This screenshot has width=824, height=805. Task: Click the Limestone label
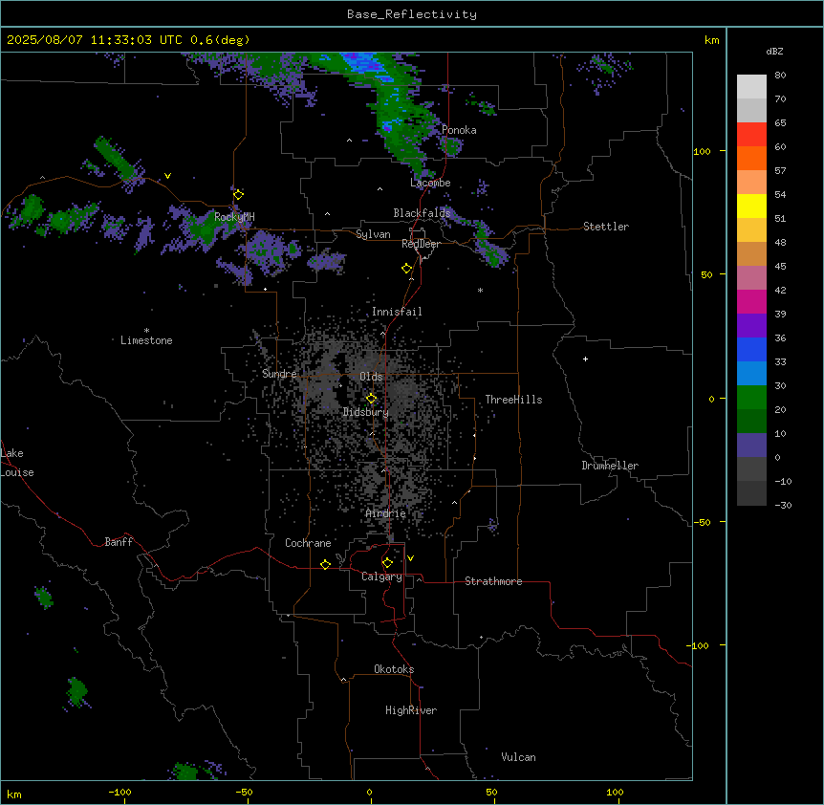click(x=146, y=340)
